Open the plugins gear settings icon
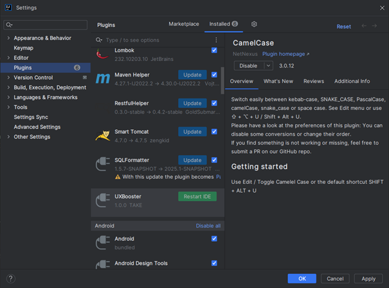This screenshot has height=288, width=389. coord(254,24)
